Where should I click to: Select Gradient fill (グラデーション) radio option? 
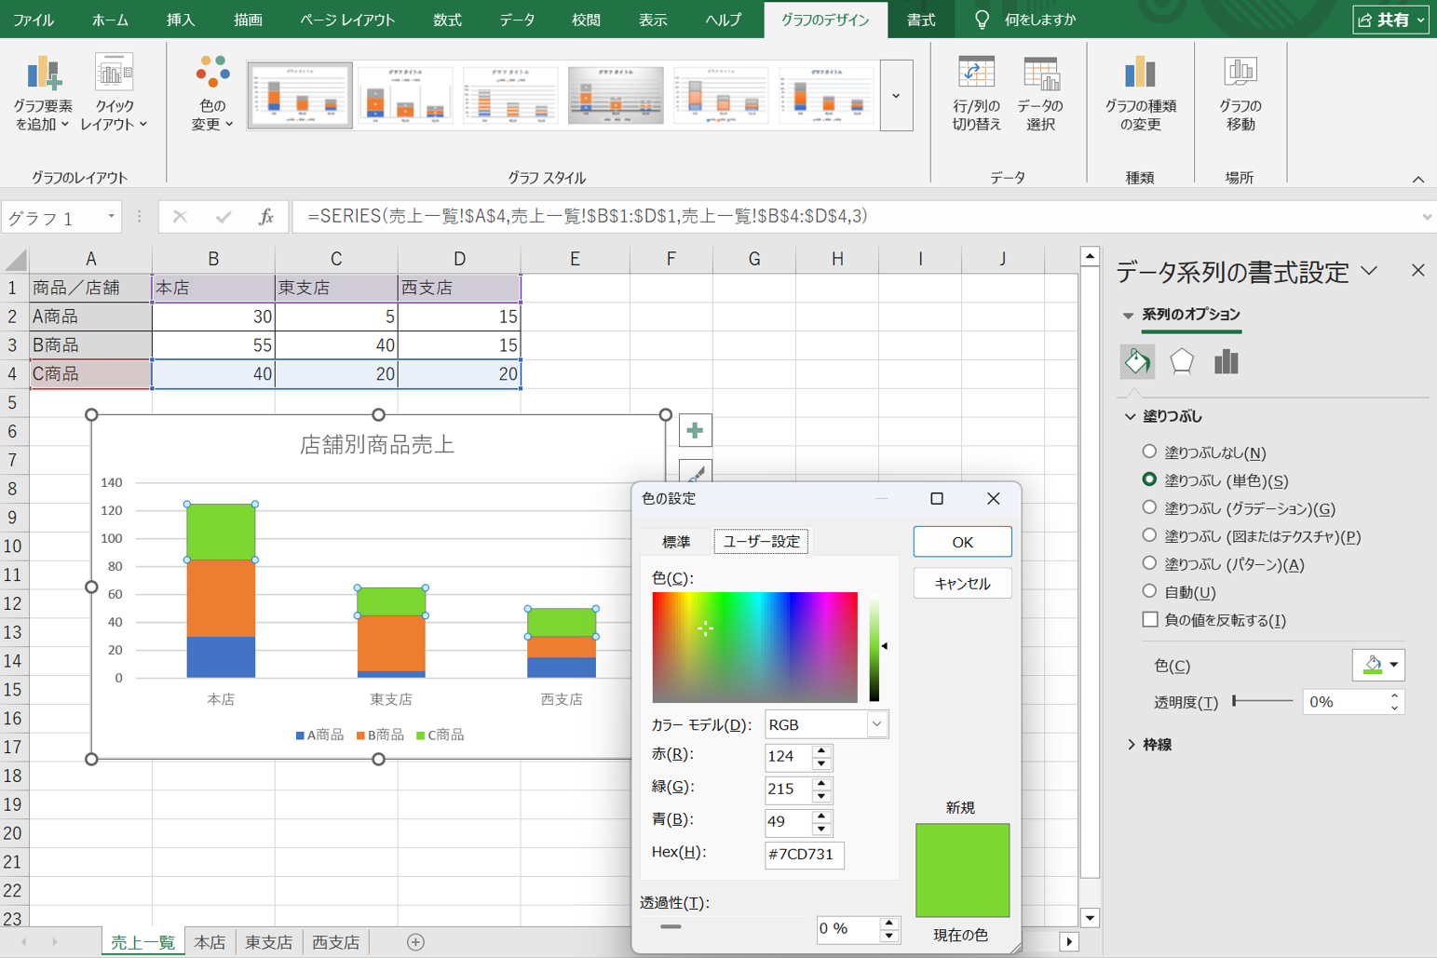1149,508
